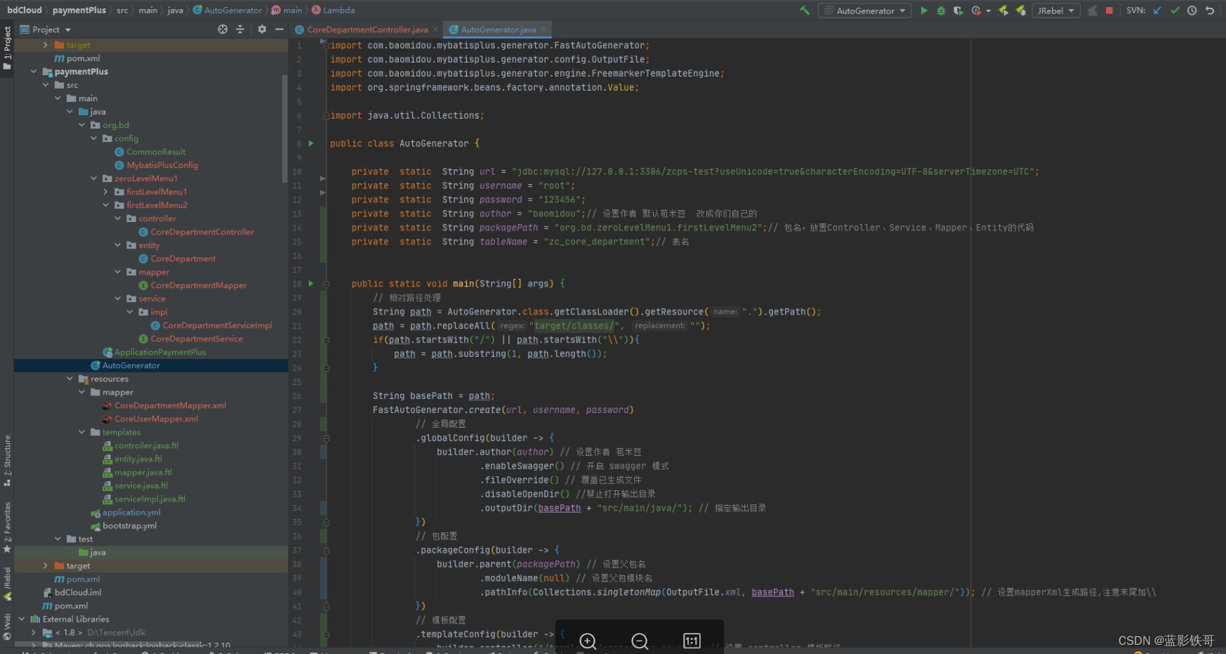Show SVN history clock icon
1226x654 pixels.
[1192, 11]
